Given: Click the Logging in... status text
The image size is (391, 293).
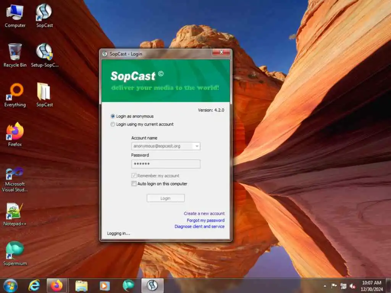Looking at the screenshot, I should pyautogui.click(x=118, y=233).
